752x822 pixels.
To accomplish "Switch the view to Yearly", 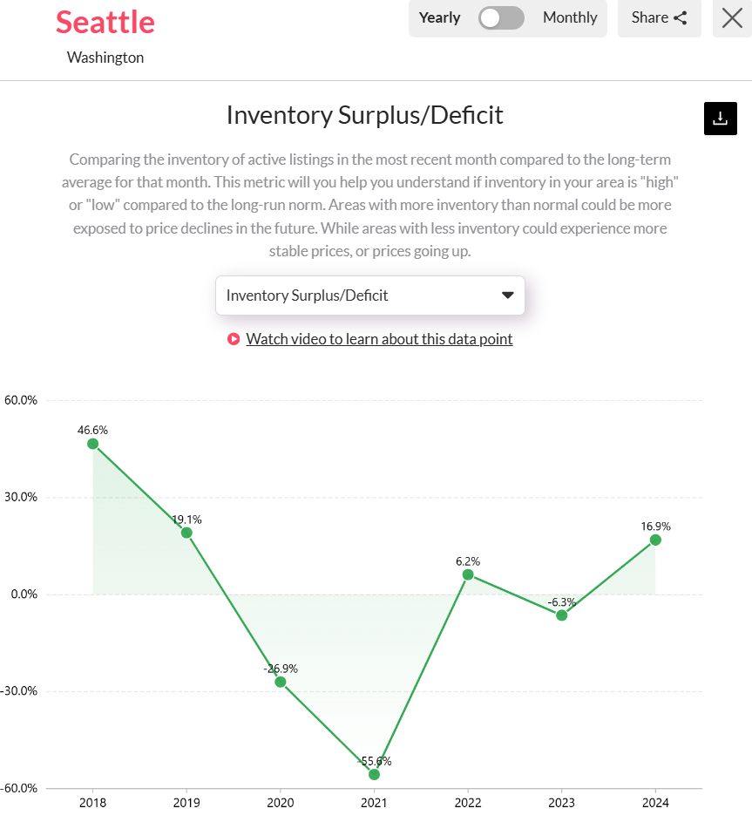I will [x=439, y=17].
